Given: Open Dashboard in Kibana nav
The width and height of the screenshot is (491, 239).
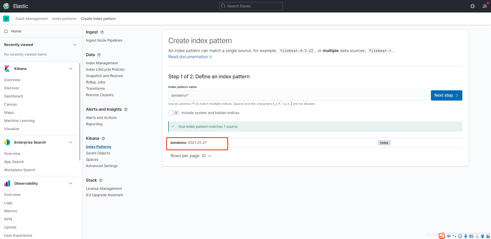Looking at the screenshot, I should tap(13, 96).
